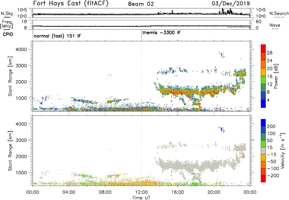The image size is (289, 200).
Task: Click the gray band of velocity color bar
Action: (263, 151)
